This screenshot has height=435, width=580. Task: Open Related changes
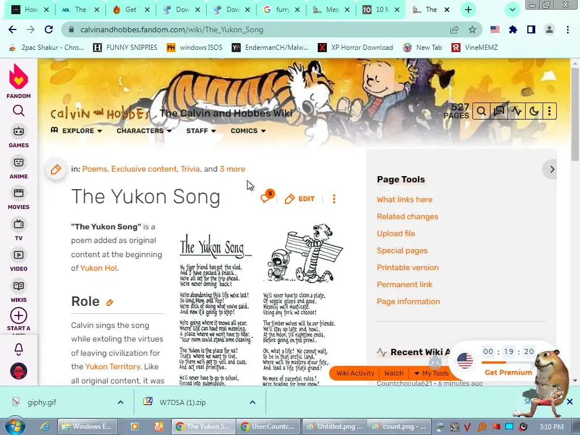[408, 216]
